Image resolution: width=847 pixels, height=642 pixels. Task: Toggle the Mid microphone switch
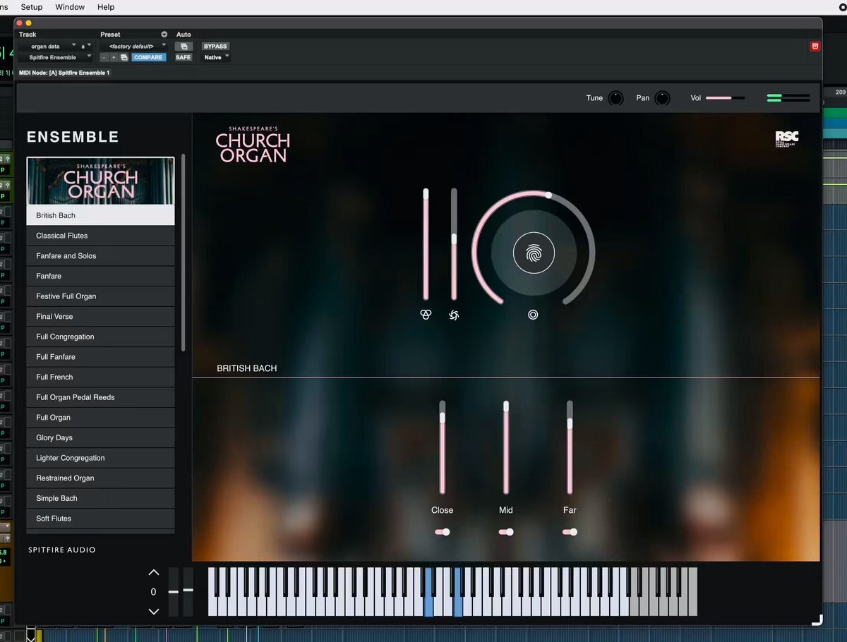click(x=506, y=532)
